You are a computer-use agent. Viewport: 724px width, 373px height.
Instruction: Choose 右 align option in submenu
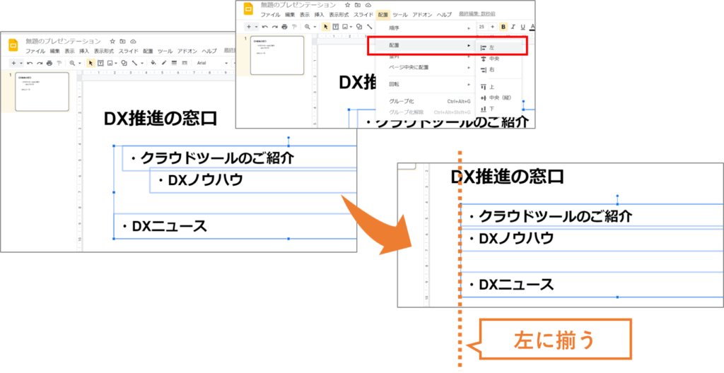click(498, 70)
